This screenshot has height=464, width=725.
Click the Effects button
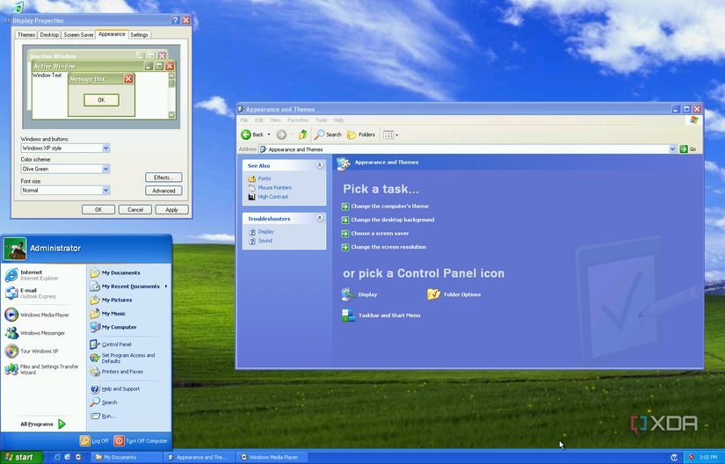[x=163, y=178]
